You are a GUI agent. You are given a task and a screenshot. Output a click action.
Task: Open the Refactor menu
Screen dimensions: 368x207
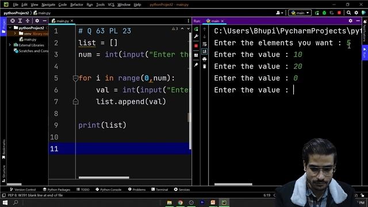76,5
